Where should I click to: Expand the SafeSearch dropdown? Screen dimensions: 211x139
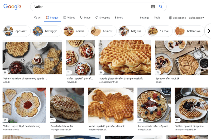[x=196, y=18]
